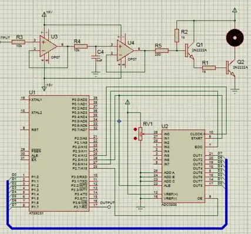Click the lower red dot on RV1
This screenshot has width=251, height=234.
pyautogui.click(x=135, y=139)
